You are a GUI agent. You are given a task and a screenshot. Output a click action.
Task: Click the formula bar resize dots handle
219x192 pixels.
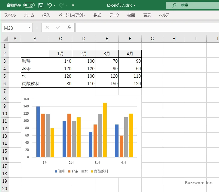pos(37,27)
